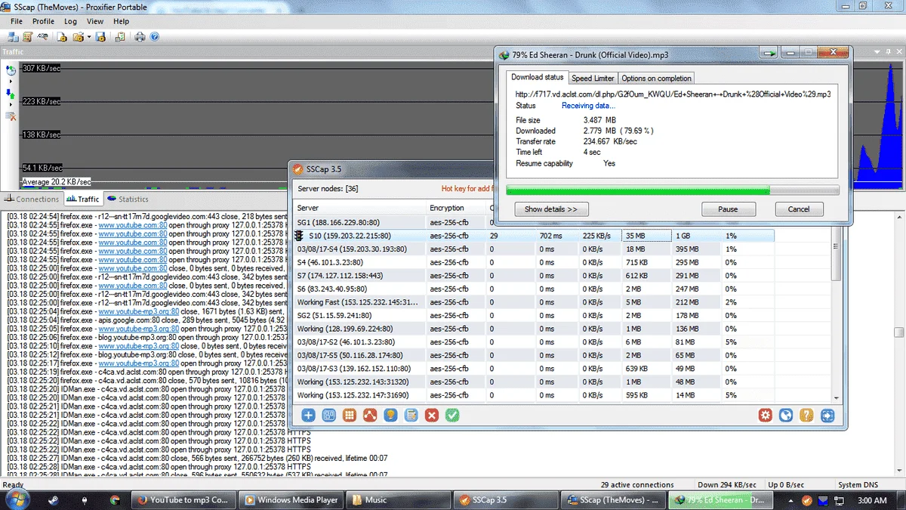Click the orange question mark help icon
906x510 pixels.
point(806,415)
